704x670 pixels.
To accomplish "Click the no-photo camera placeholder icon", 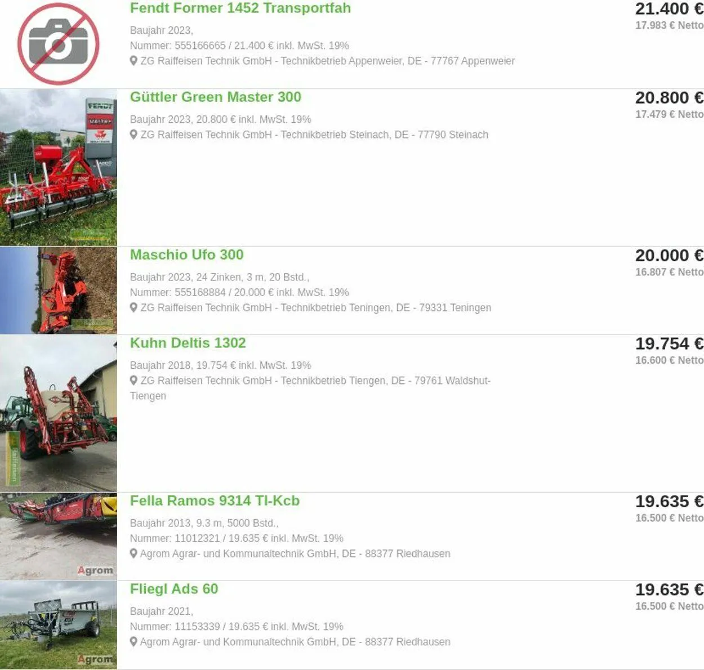I will click(59, 44).
